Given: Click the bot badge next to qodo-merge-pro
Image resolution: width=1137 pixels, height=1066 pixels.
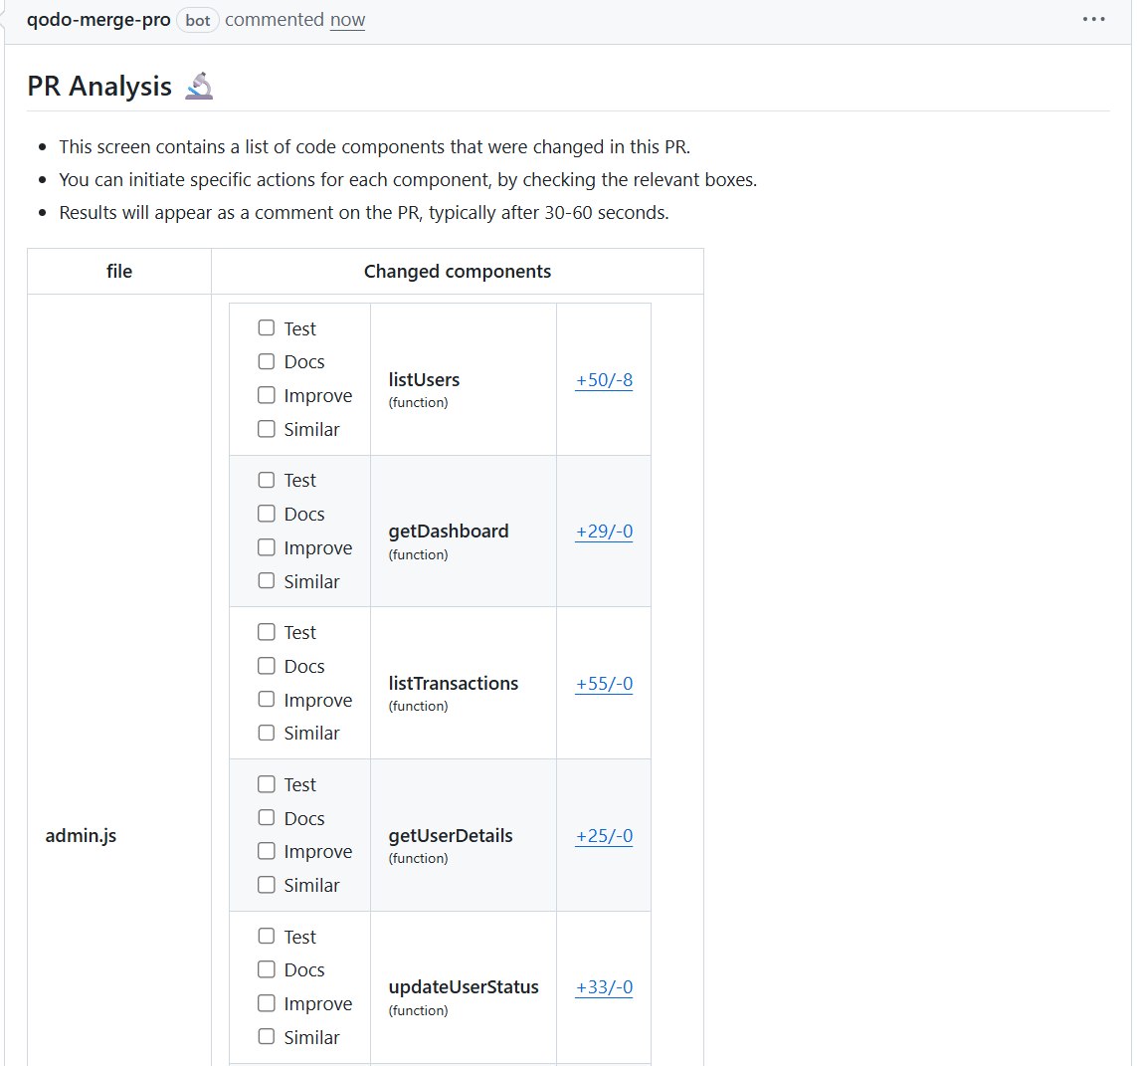Looking at the screenshot, I should pyautogui.click(x=197, y=20).
